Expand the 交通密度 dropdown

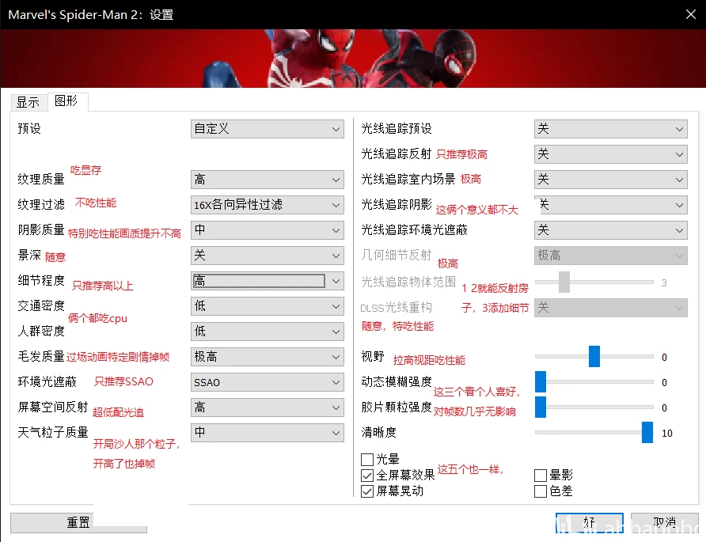click(267, 306)
